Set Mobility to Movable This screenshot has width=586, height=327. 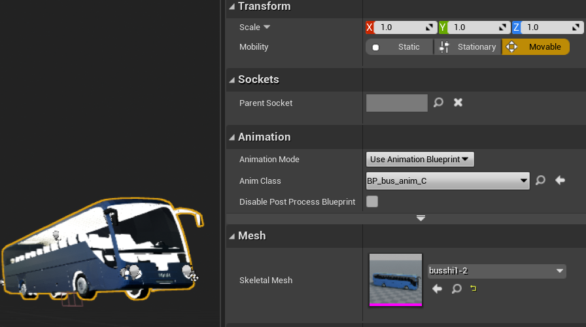coord(536,47)
